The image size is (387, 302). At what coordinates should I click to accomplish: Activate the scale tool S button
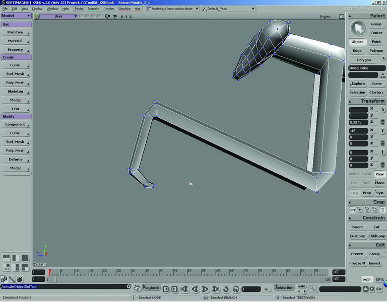point(382,109)
